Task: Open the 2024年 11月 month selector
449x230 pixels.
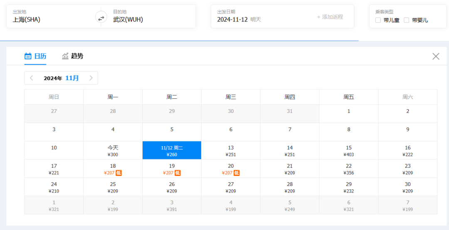Action: [x=61, y=78]
